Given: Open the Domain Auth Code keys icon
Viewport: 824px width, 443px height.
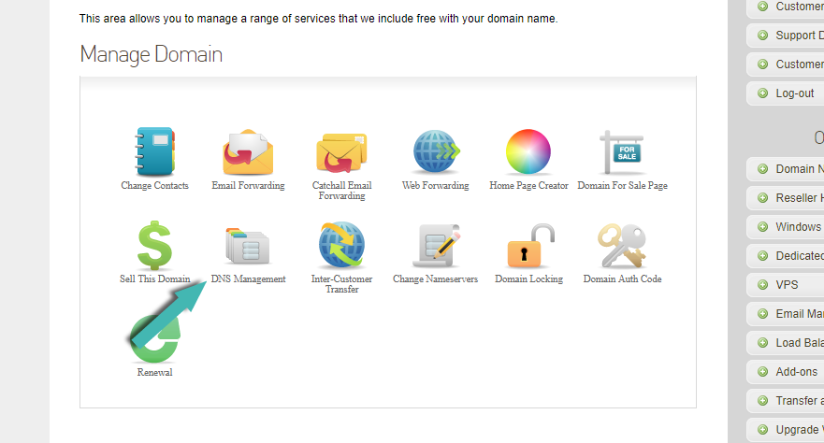Looking at the screenshot, I should [622, 246].
